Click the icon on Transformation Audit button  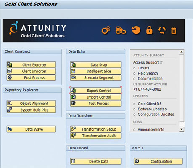pos(73,135)
